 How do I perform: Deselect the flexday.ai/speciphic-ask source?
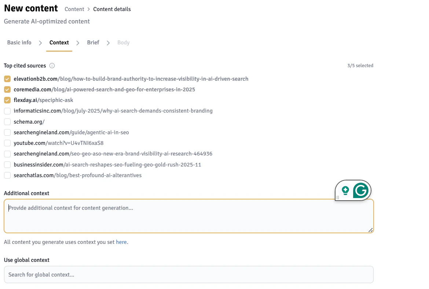click(x=7, y=100)
